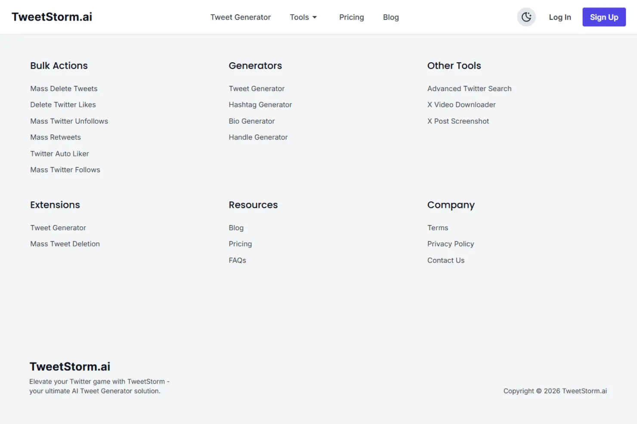Image resolution: width=637 pixels, height=424 pixels.
Task: Open the Tools dropdown in navbar
Action: click(303, 17)
